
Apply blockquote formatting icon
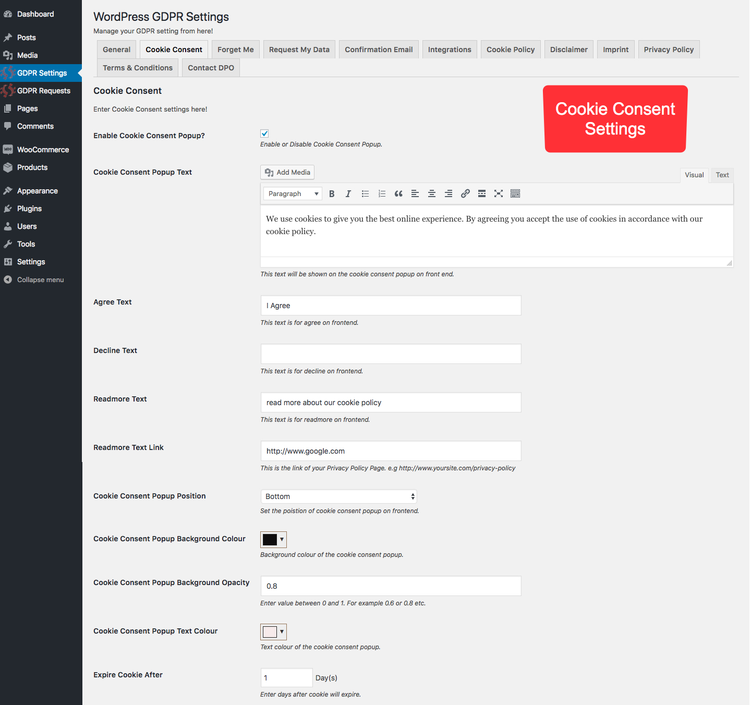click(x=398, y=193)
